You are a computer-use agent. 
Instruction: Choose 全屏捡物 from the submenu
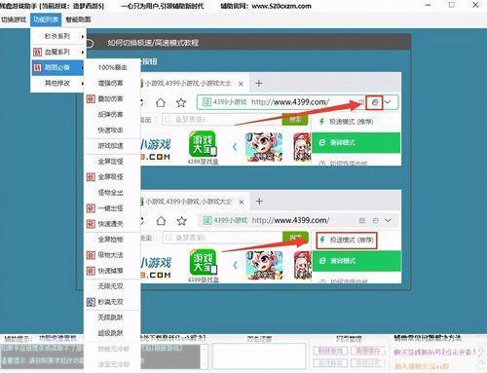(112, 240)
